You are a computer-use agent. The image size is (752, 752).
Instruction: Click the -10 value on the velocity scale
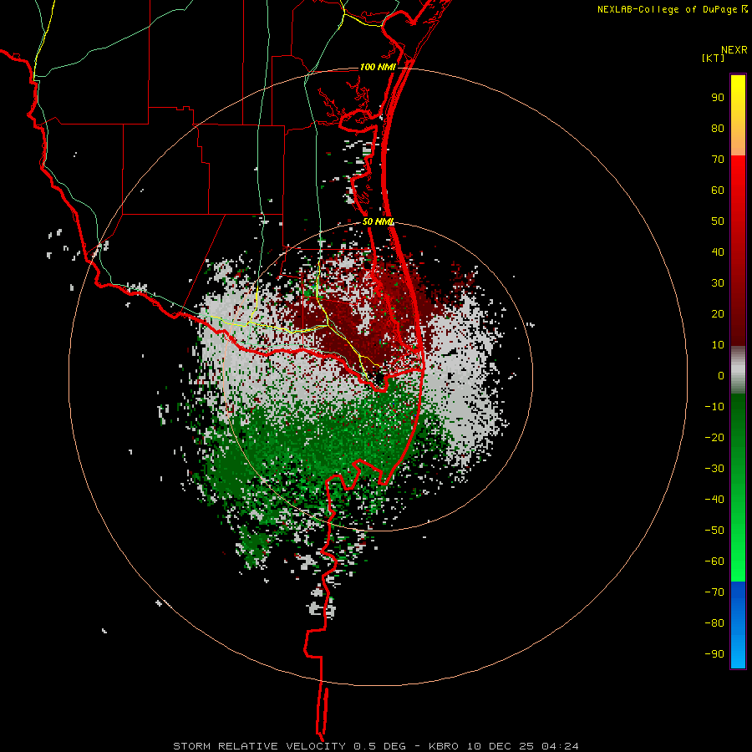(x=714, y=407)
